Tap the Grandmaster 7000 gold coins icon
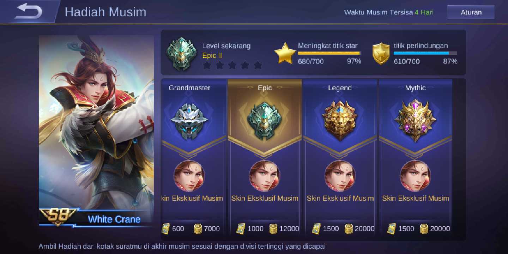Image resolution: width=508 pixels, height=254 pixels. (x=198, y=229)
